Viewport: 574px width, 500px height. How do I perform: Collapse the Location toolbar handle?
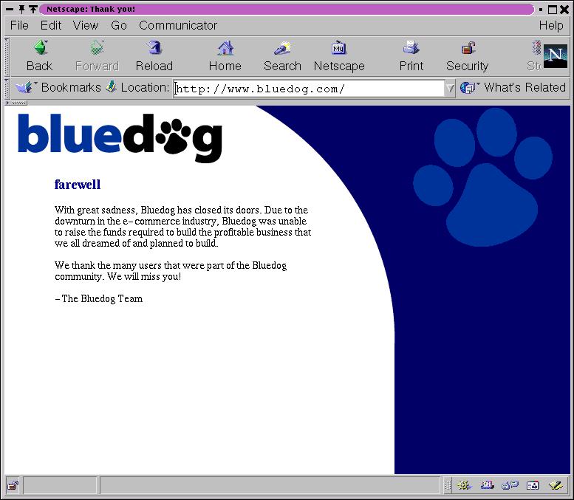pyautogui.click(x=7, y=88)
